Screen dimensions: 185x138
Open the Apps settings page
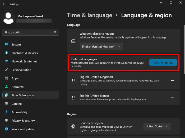pos(31,78)
